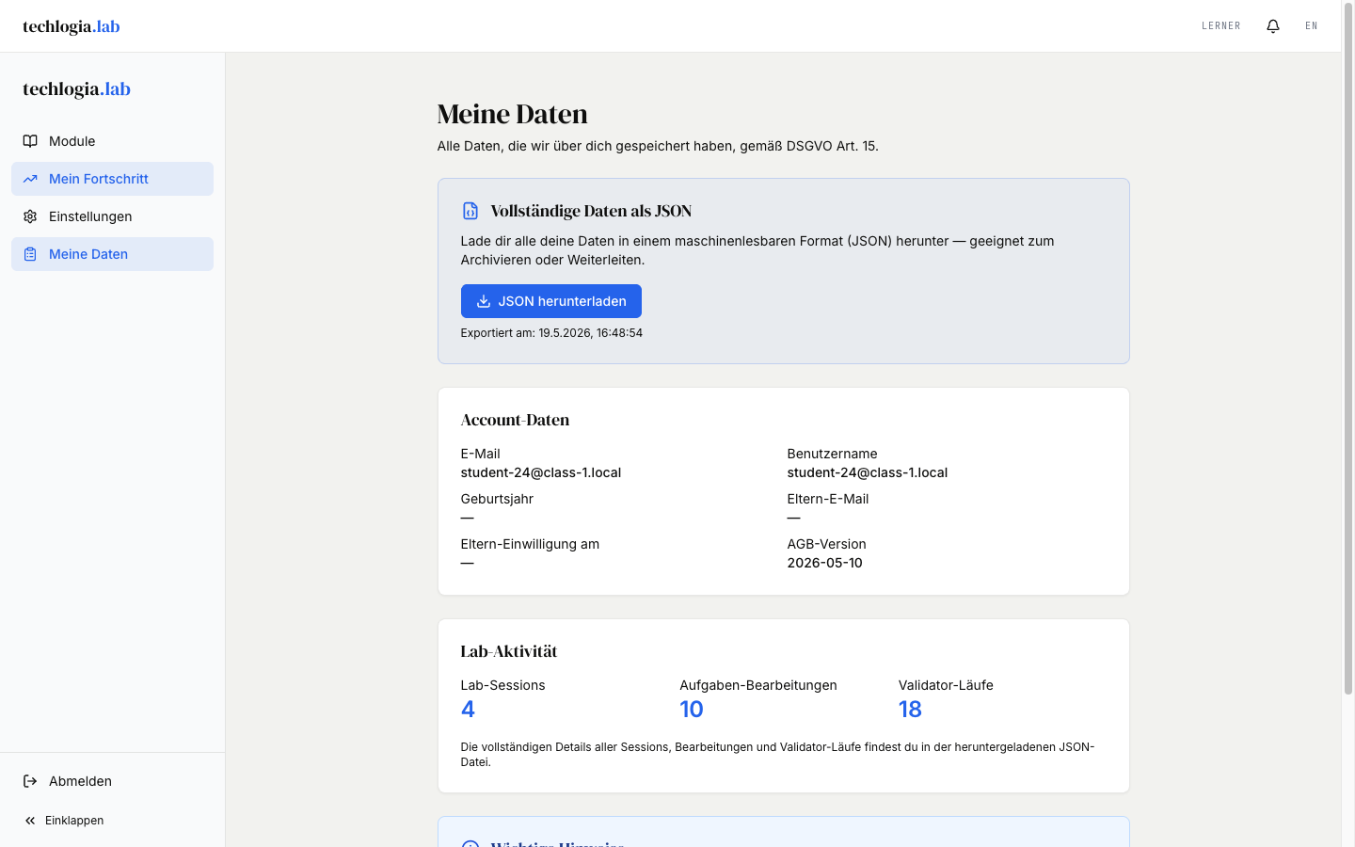Click the Mein Fortschritt trend icon
This screenshot has height=847, width=1355.
tap(30, 179)
